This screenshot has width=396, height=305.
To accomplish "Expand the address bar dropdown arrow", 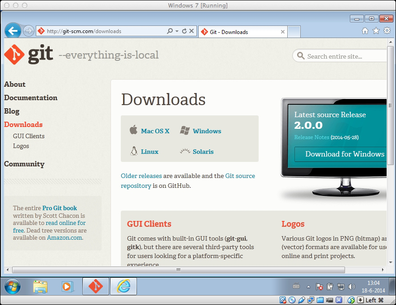I will point(177,31).
